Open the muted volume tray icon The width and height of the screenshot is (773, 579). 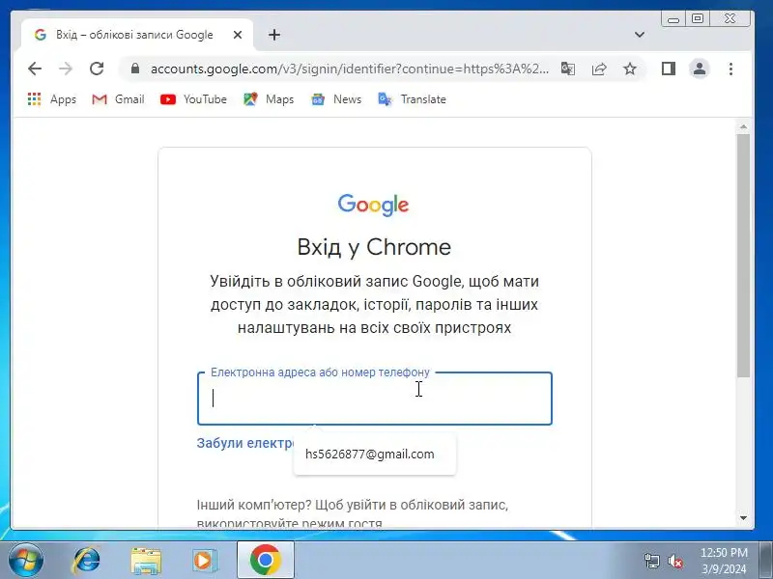click(674, 561)
